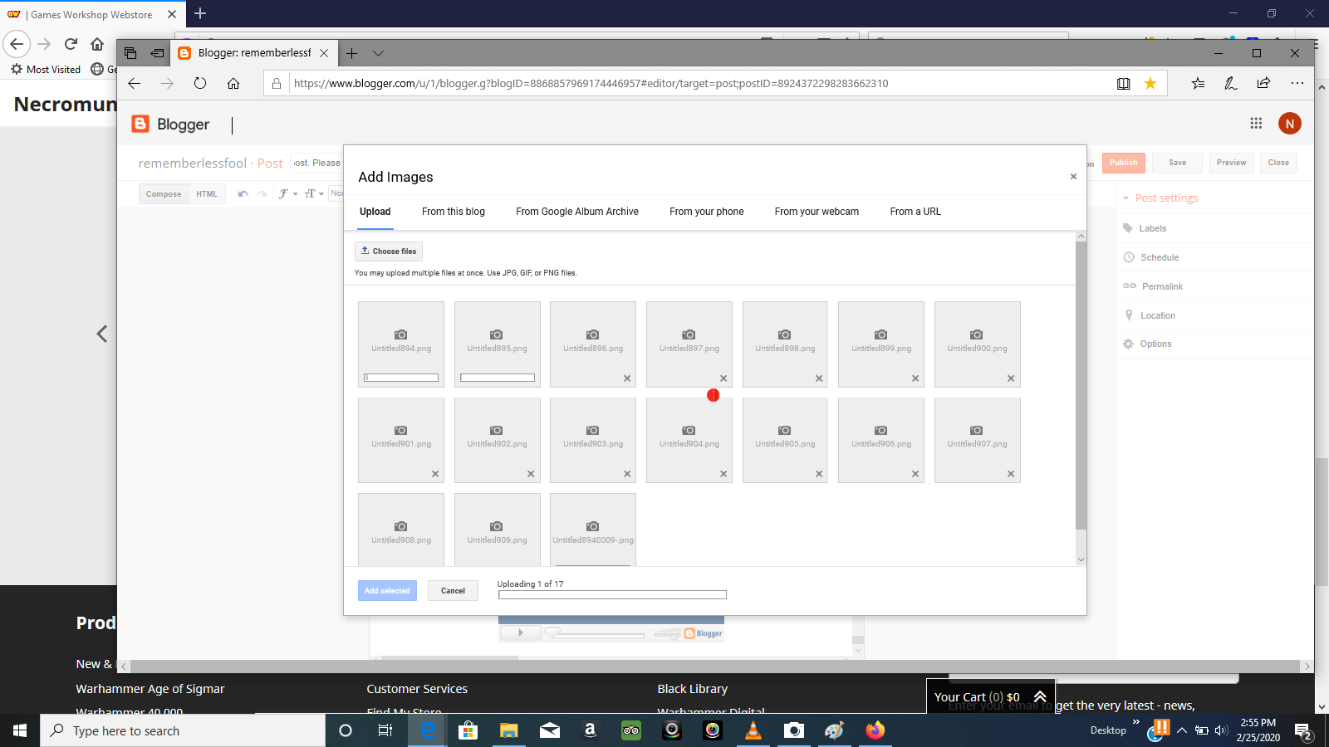The image size is (1329, 747).
Task: Click the Untitled894.png upload progress bar
Action: pos(401,378)
